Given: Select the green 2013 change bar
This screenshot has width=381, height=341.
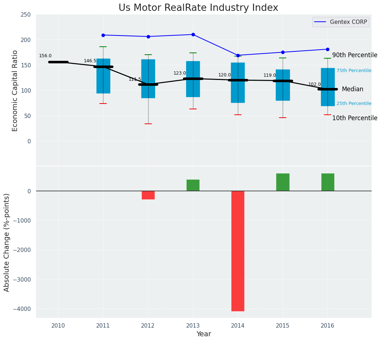Looking at the screenshot, I should click(x=193, y=185).
